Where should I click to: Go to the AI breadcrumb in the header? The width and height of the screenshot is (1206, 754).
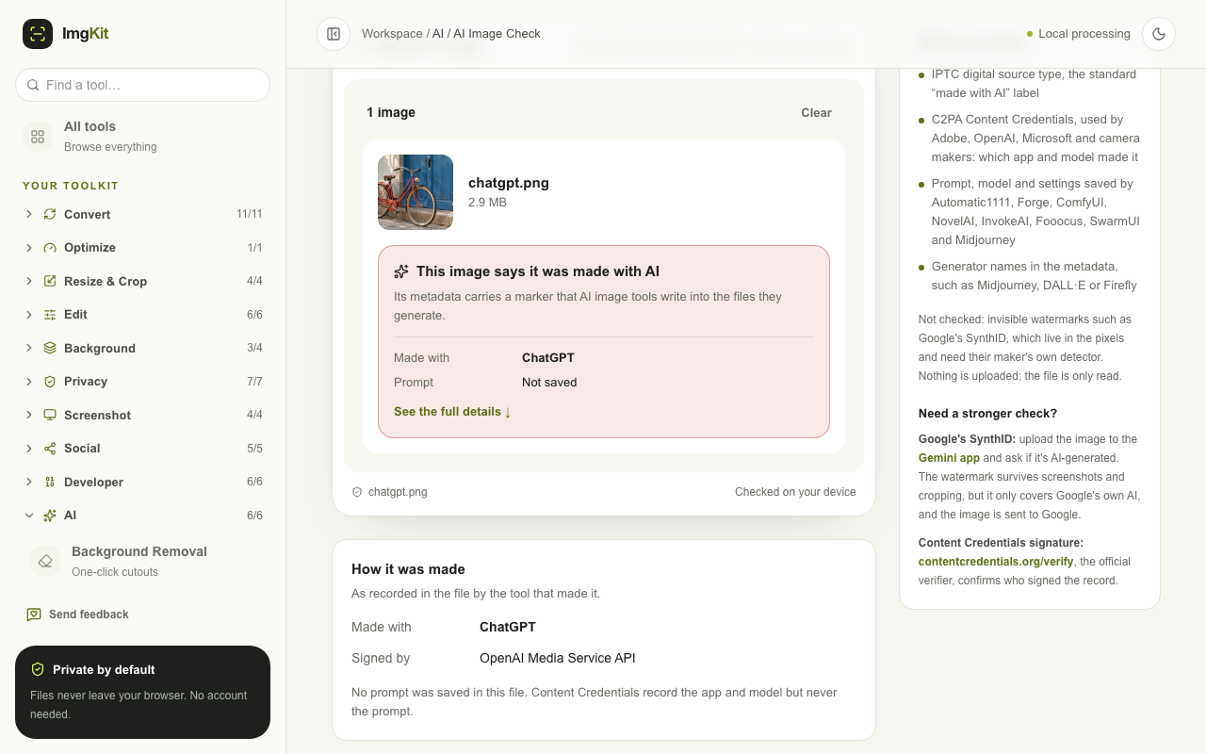click(x=438, y=34)
